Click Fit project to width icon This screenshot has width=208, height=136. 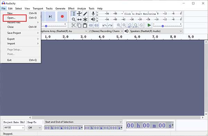point(136,25)
